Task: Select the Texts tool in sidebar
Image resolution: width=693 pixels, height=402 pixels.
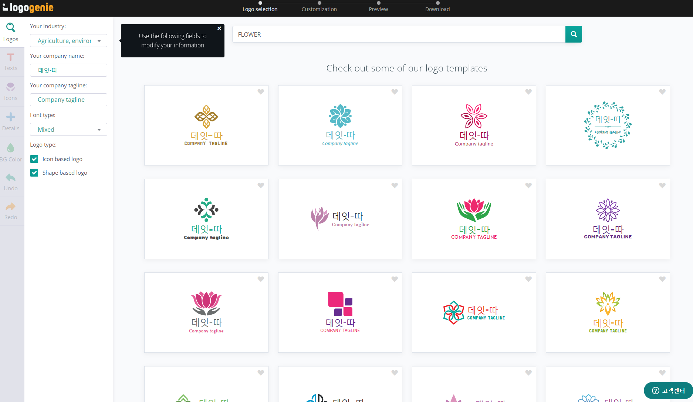Action: pyautogui.click(x=11, y=62)
